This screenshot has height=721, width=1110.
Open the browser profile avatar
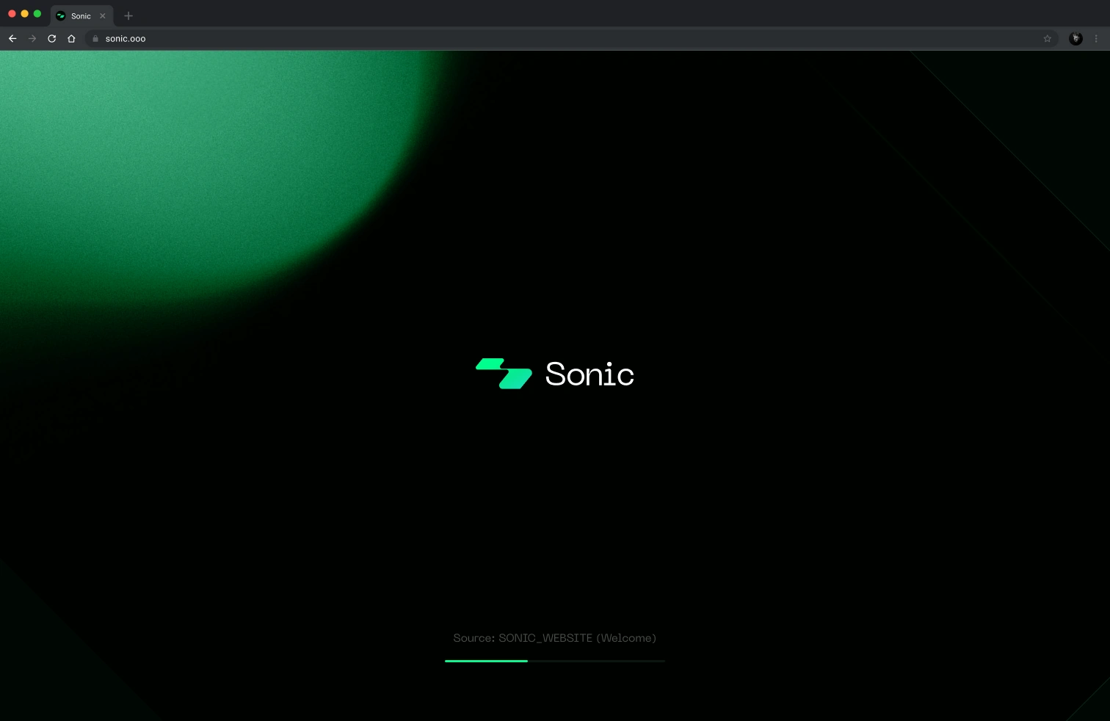(x=1075, y=39)
